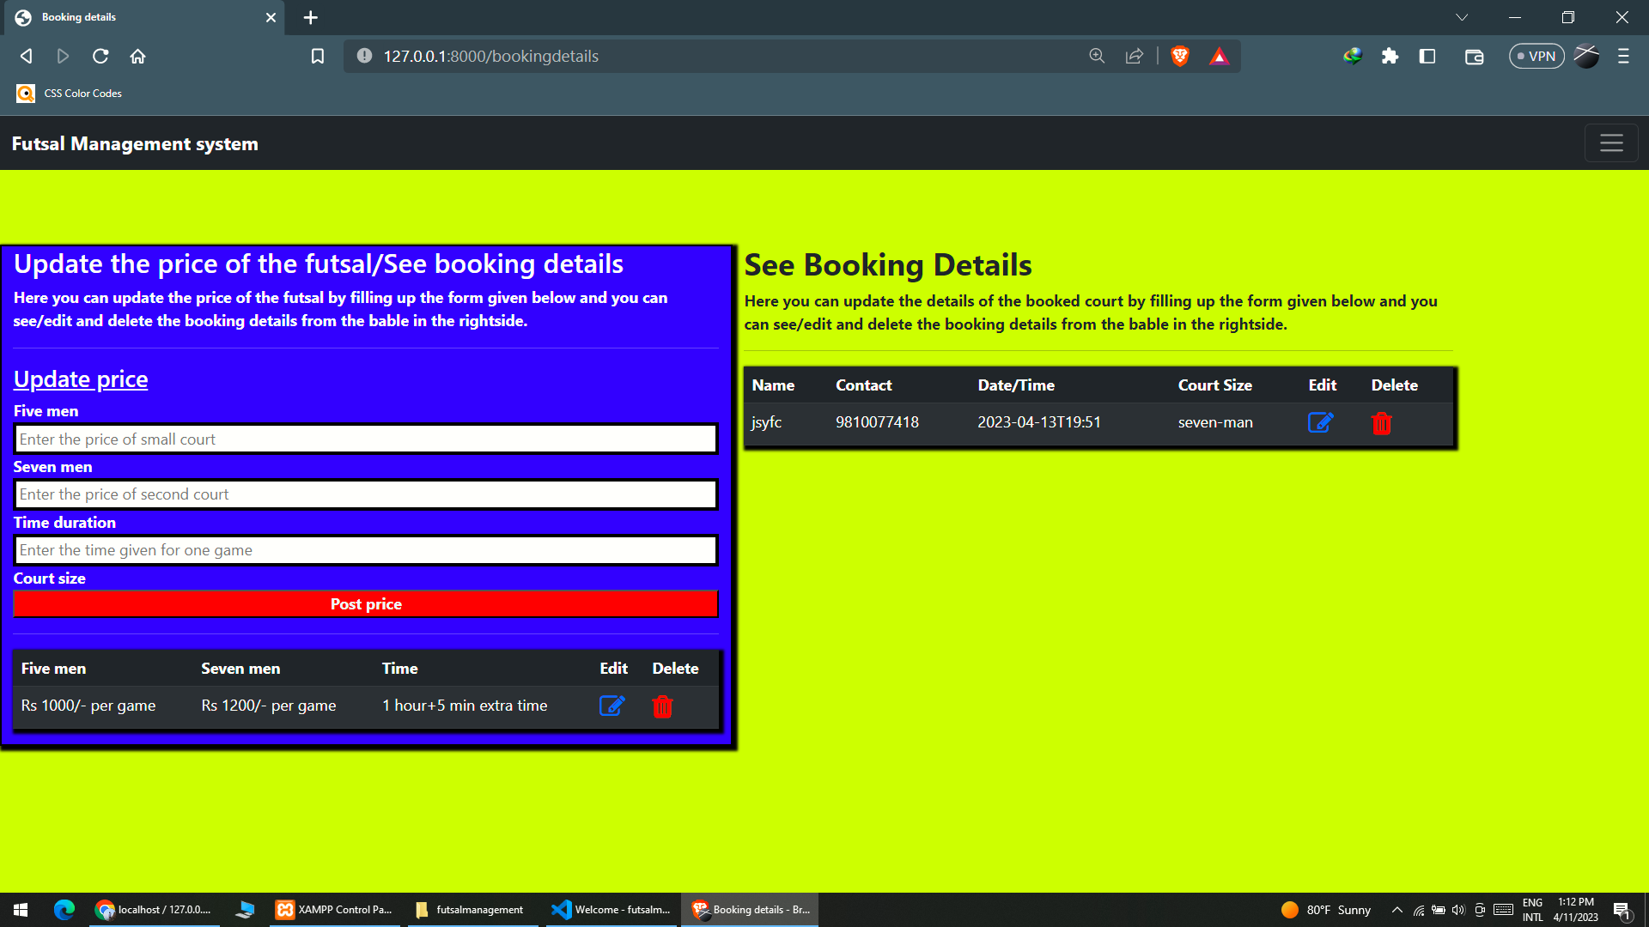1649x927 pixels.
Task: Toggle the Futsal site navigation hamburger
Action: [1611, 142]
